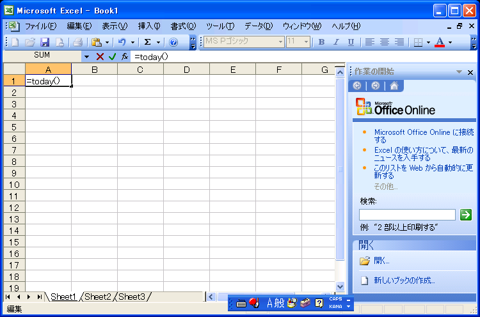Open the ファイル menu
Viewport: 480px width, 317px height.
point(40,26)
